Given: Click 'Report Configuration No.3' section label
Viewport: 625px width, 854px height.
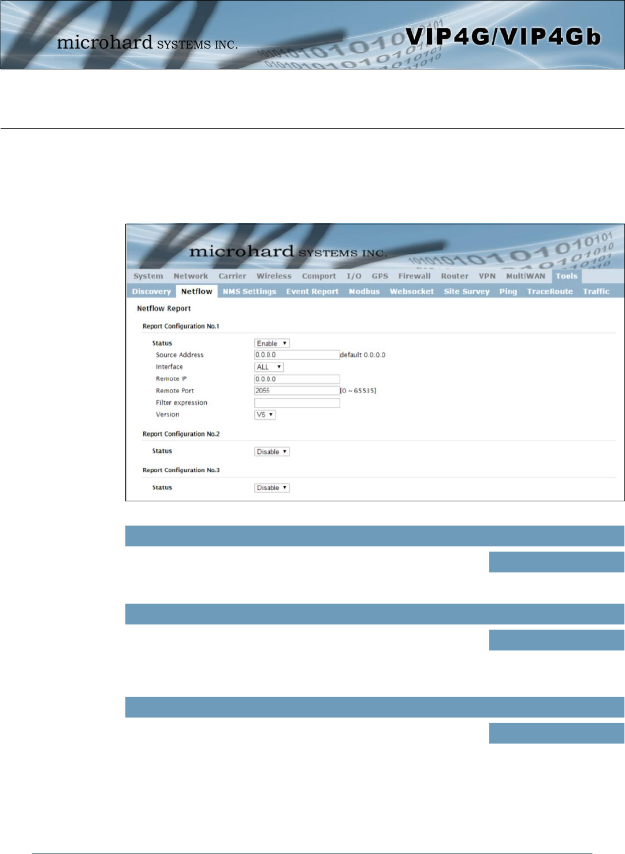Looking at the screenshot, I should (181, 470).
